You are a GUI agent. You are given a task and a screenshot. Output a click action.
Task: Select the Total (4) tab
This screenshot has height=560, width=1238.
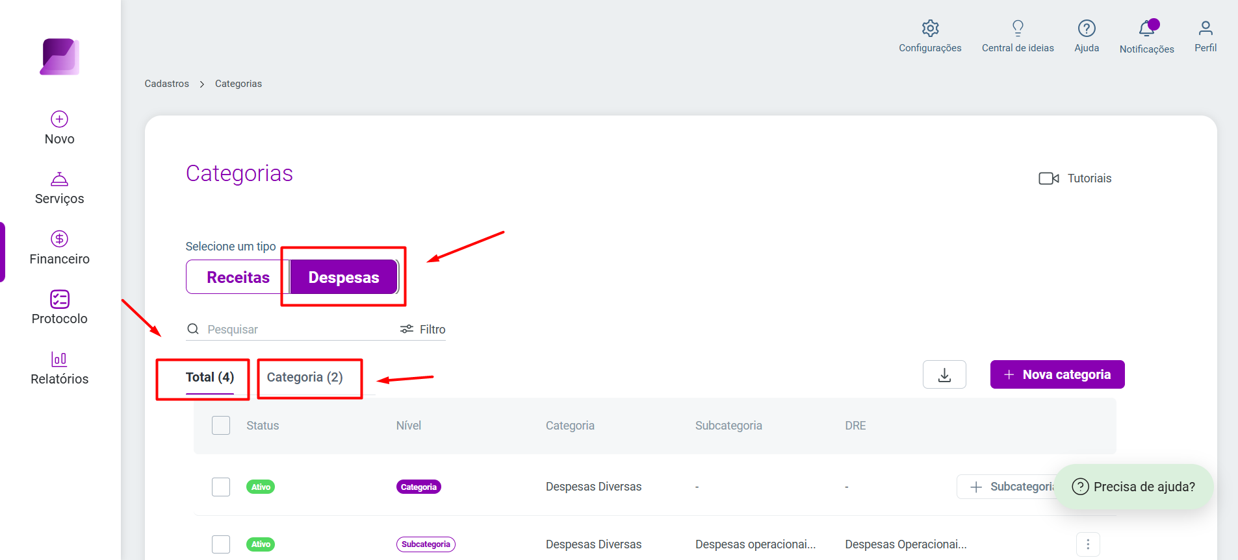[x=209, y=377]
